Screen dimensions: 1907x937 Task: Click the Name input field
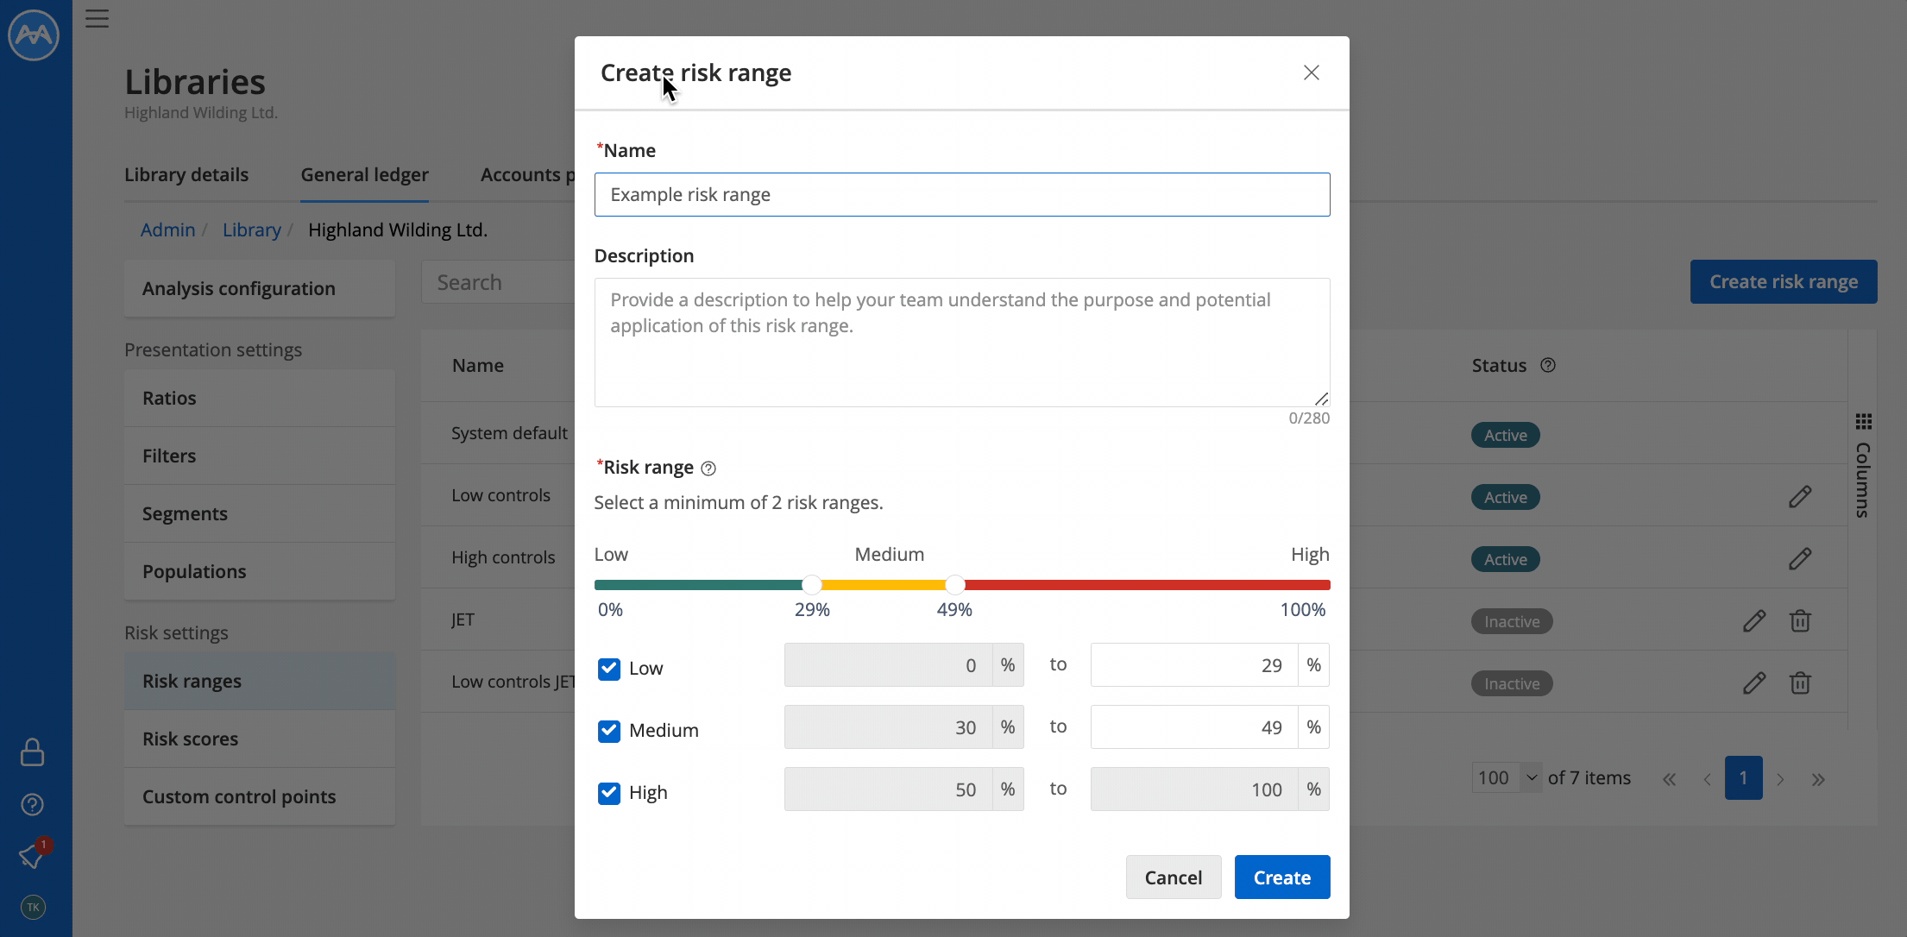pos(962,194)
